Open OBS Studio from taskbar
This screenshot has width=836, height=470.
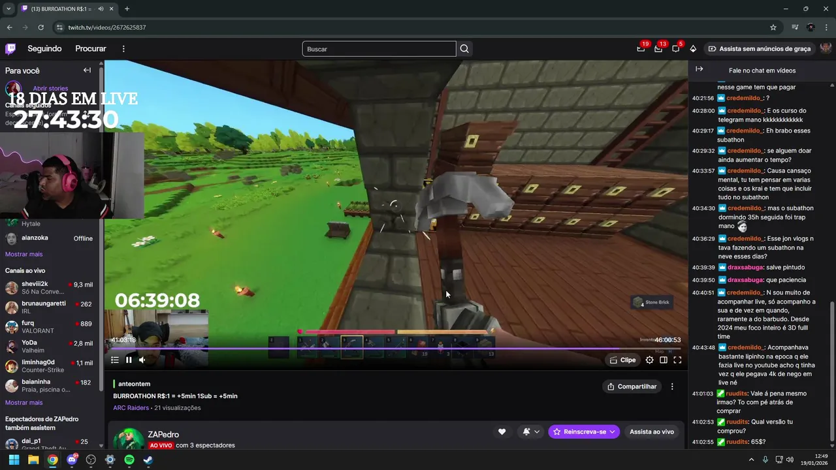91,460
